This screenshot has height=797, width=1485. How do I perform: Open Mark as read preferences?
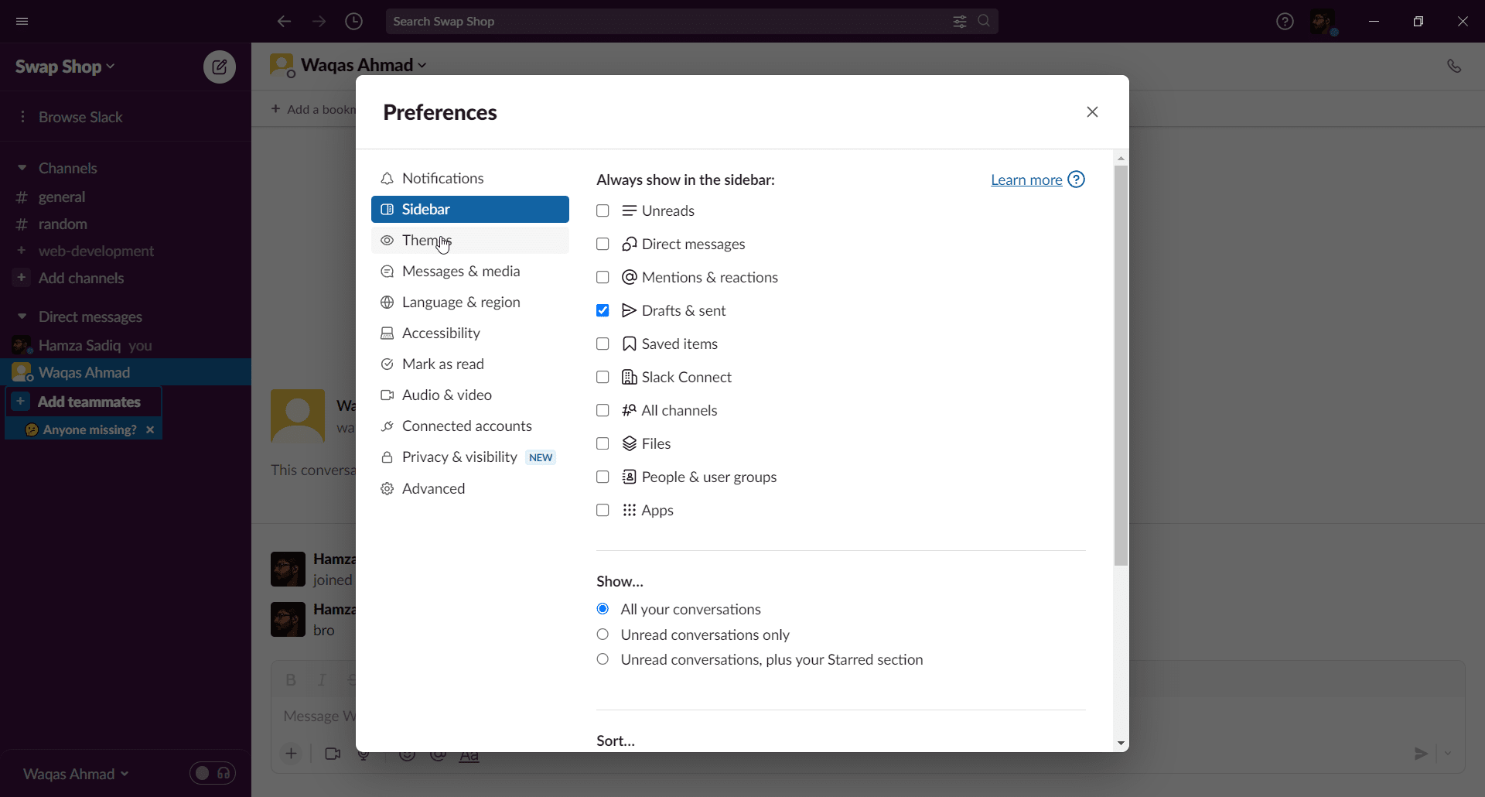470,364
